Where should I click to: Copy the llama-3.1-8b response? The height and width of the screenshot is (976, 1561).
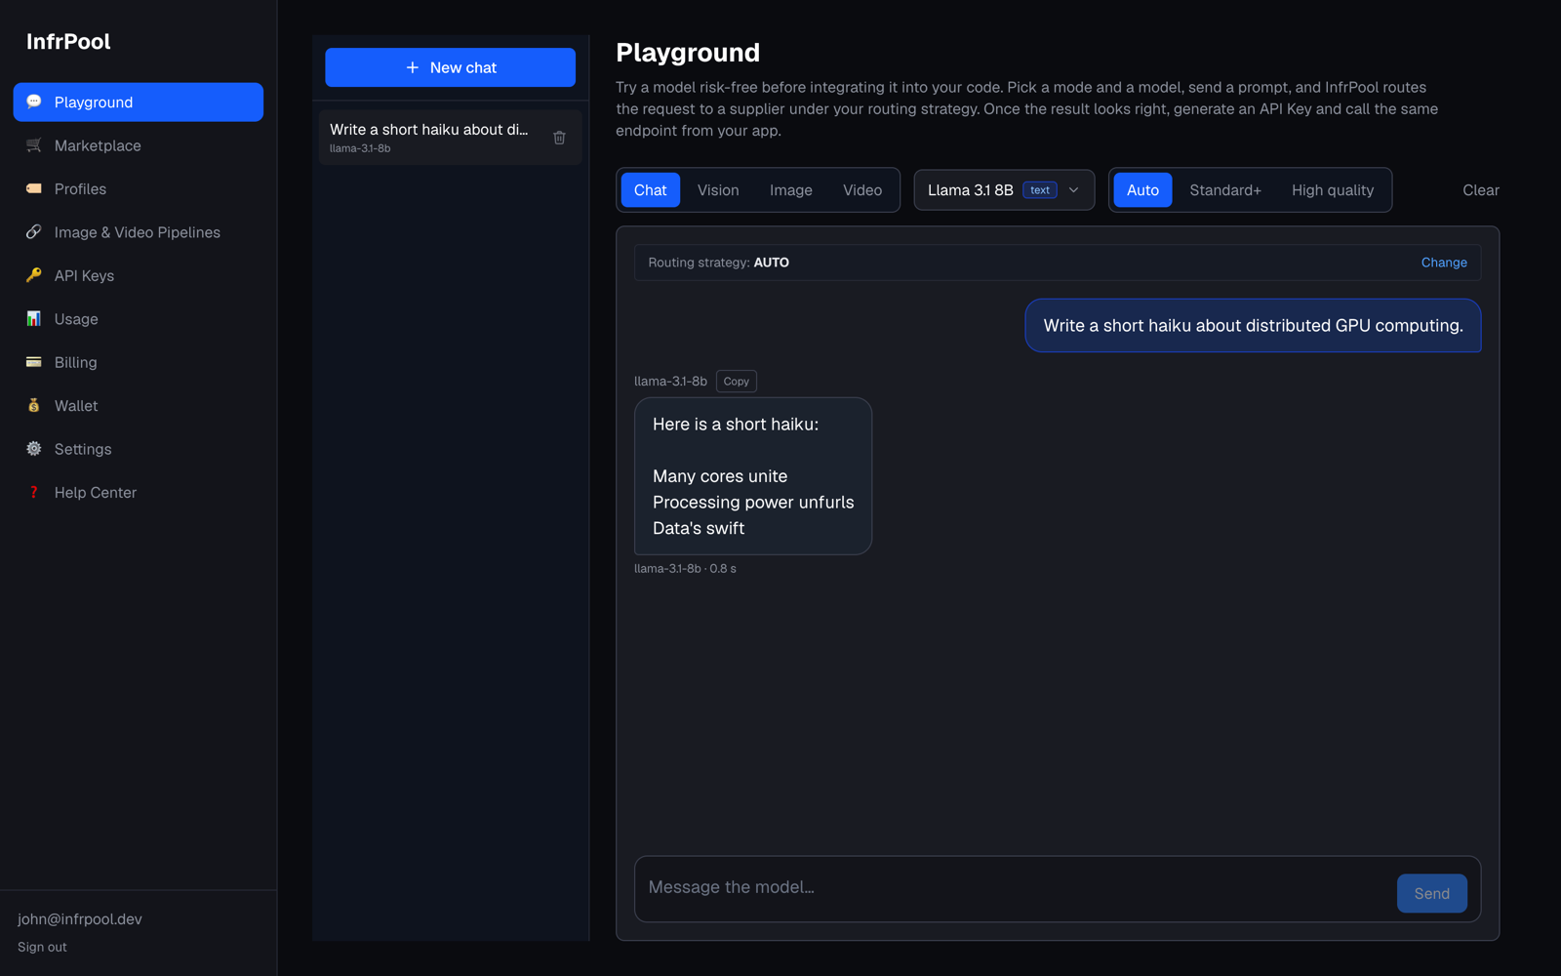(737, 382)
